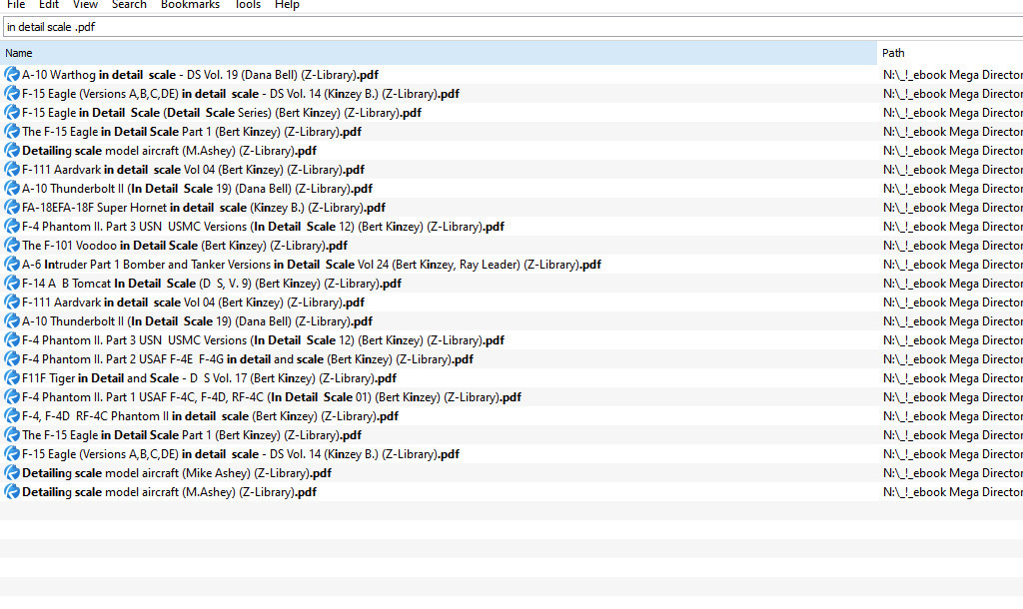Screen dimensions: 1023x609
Task: Select 'F-4 Phantom II. Part 2 USAF F-4E F-4G' name
Action: [248, 358]
